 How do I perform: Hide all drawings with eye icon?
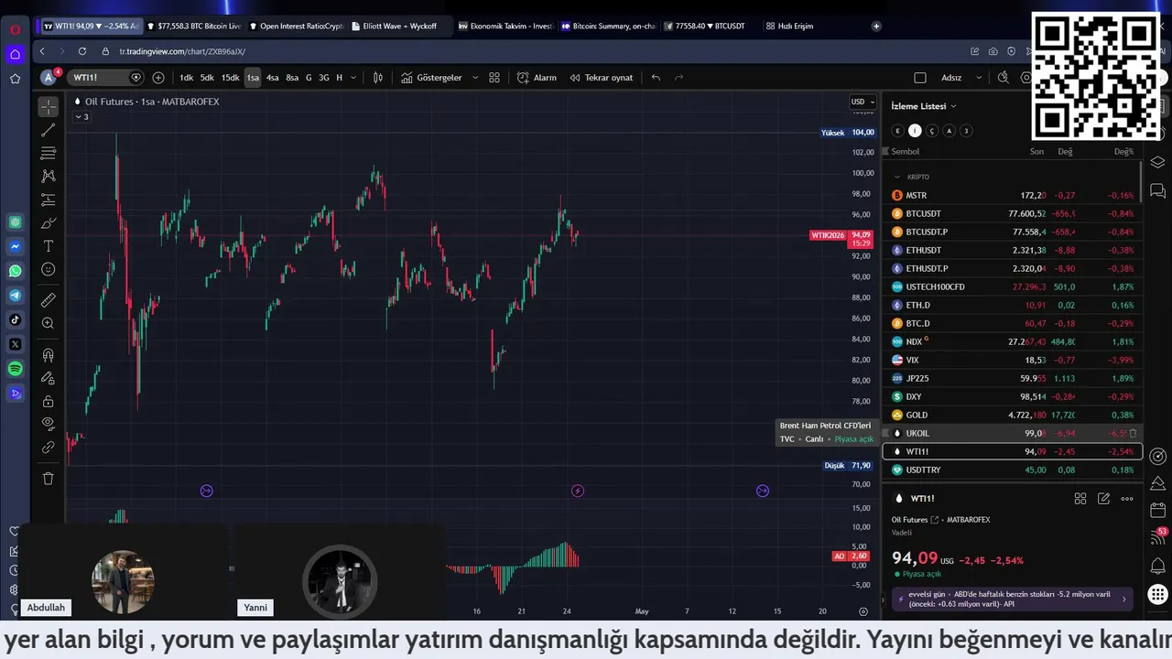[x=49, y=424]
